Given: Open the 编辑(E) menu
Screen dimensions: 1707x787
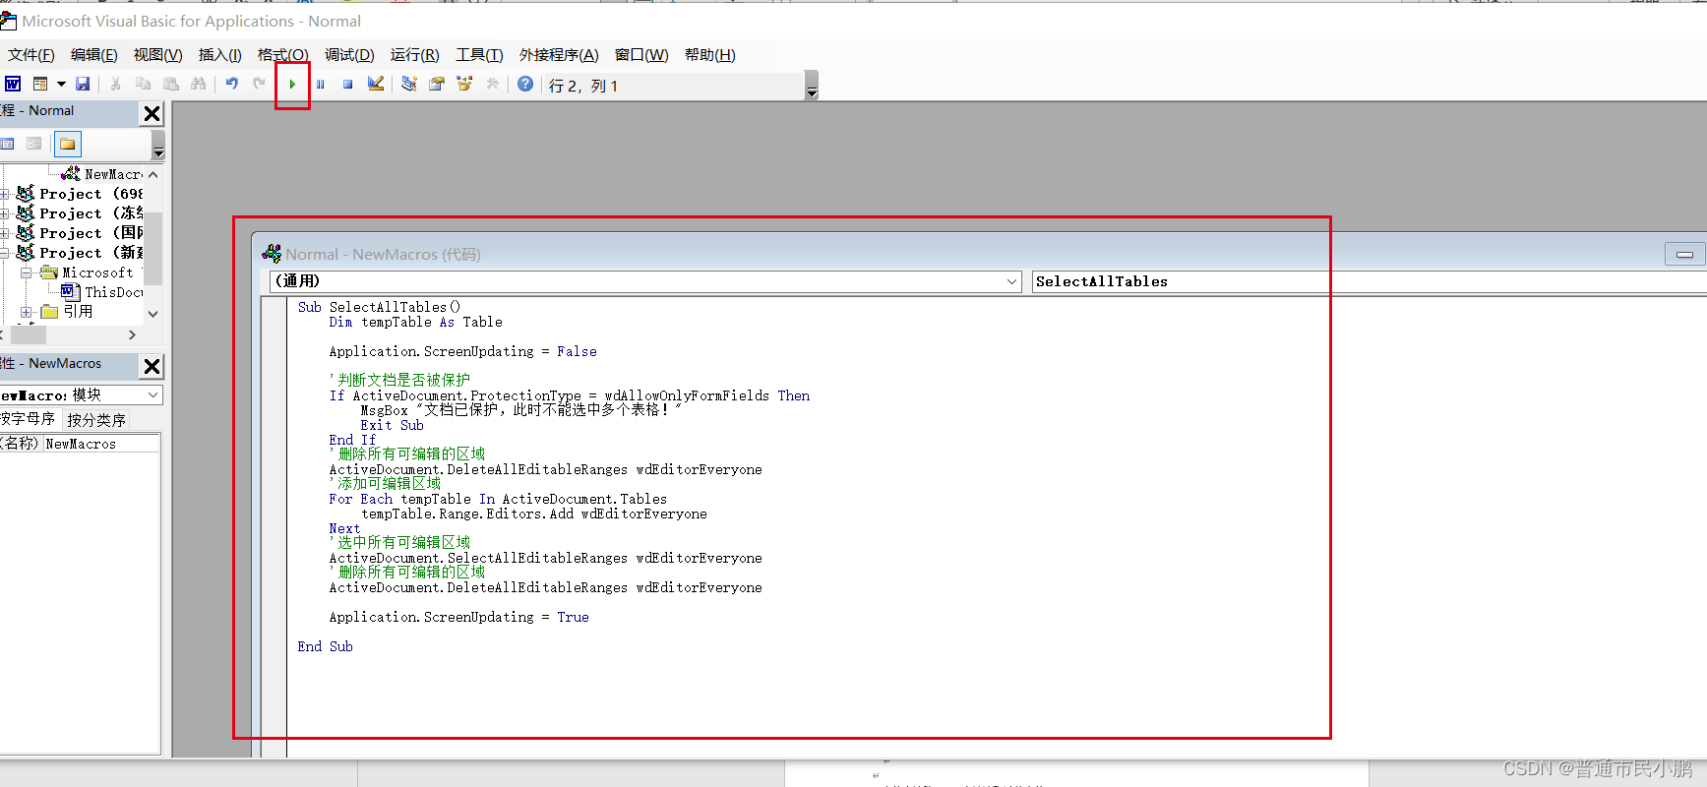Looking at the screenshot, I should tap(94, 55).
